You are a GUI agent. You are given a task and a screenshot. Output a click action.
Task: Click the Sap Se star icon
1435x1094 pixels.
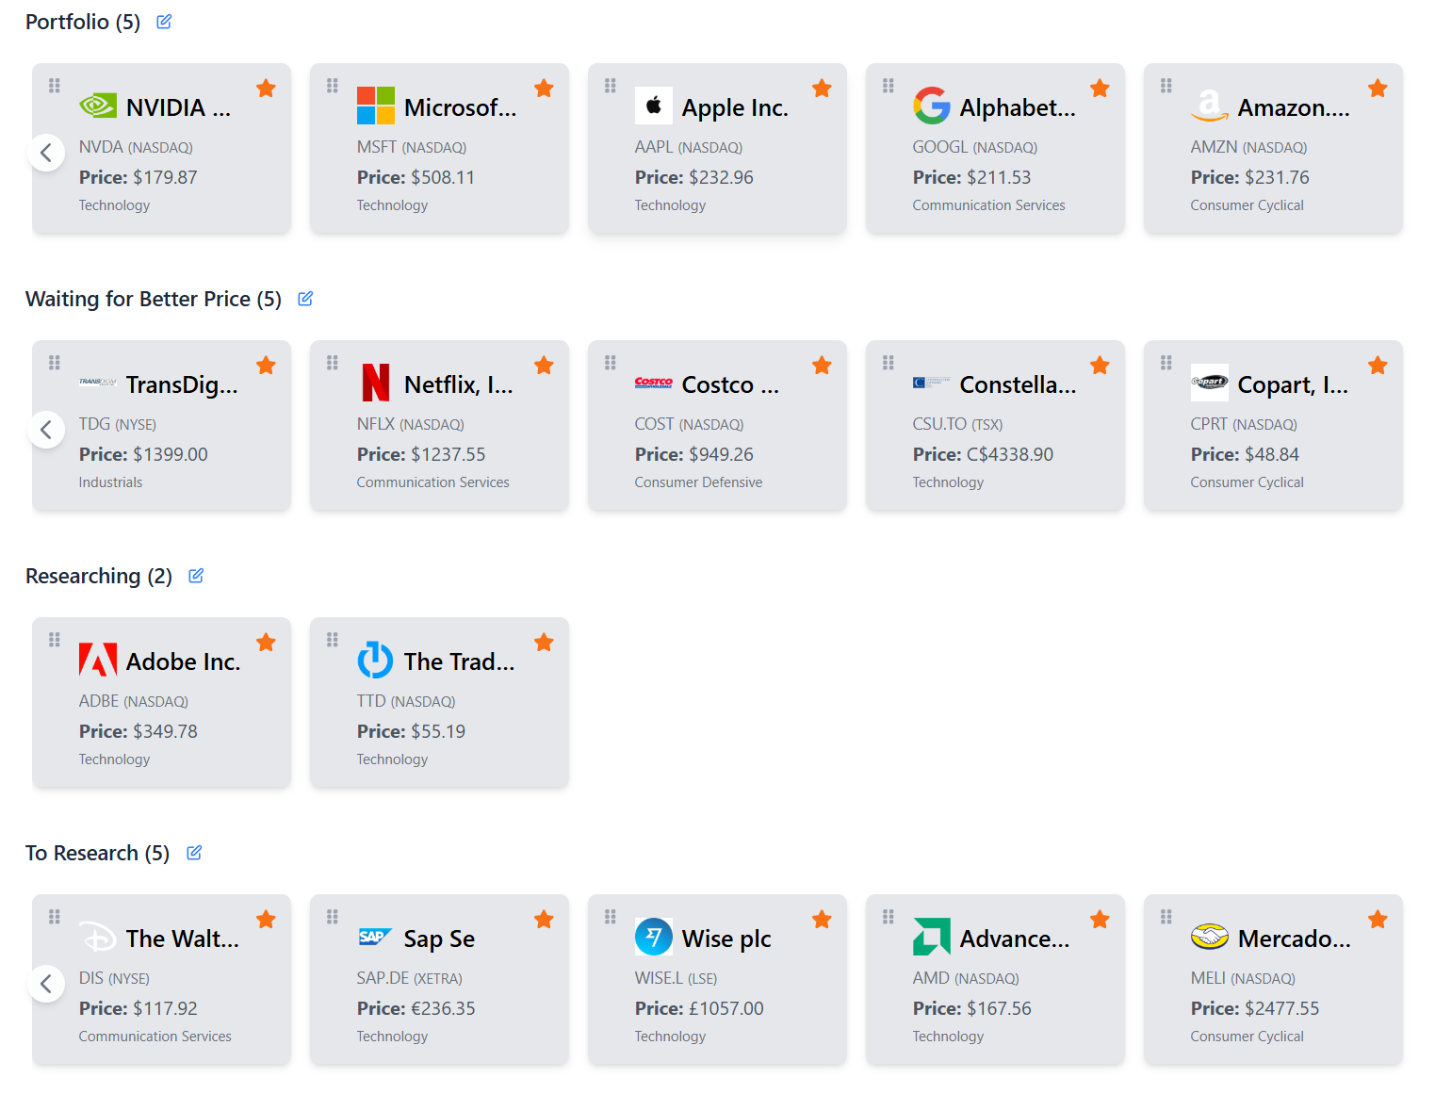pos(545,920)
